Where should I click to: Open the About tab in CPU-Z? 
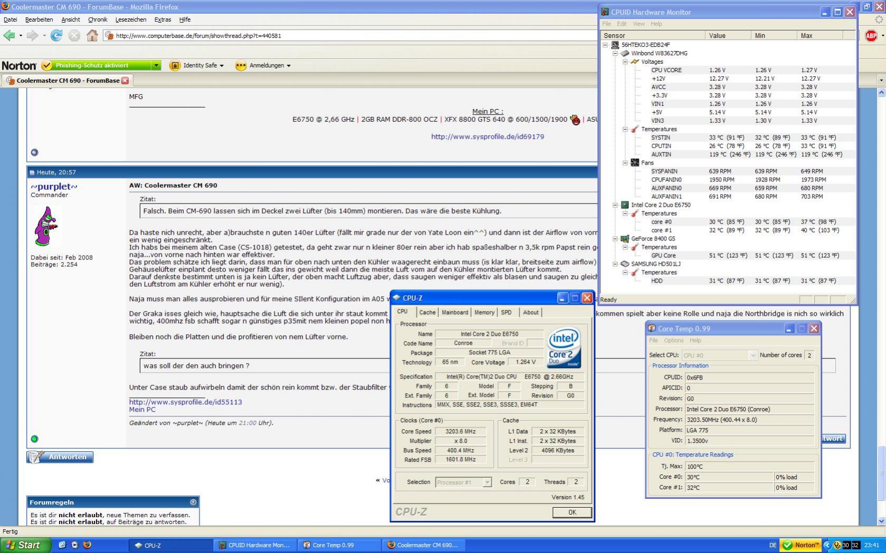531,312
